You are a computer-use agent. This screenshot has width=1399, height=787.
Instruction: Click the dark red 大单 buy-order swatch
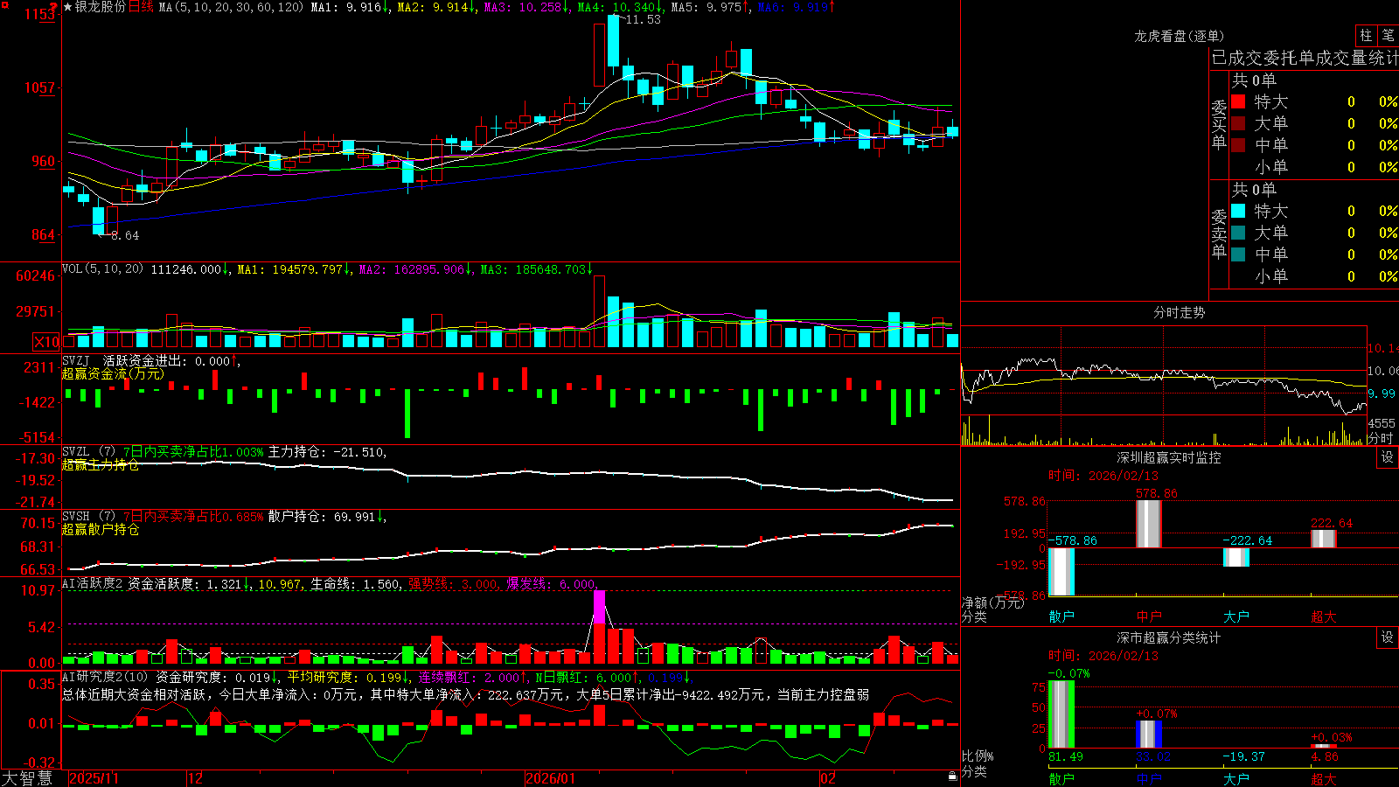1238,123
